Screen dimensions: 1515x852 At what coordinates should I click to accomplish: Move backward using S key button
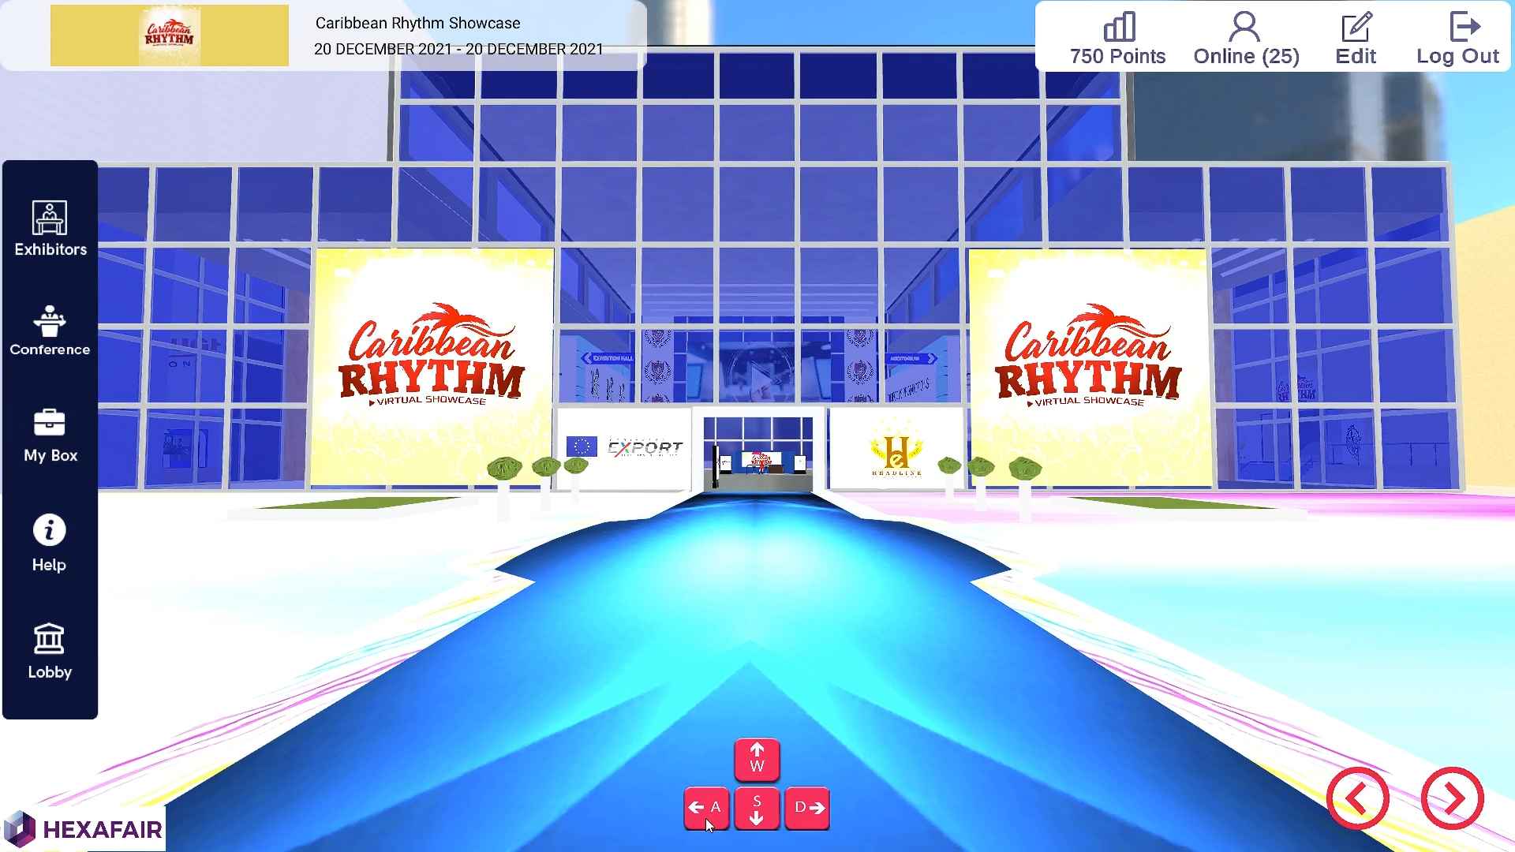[x=757, y=809]
